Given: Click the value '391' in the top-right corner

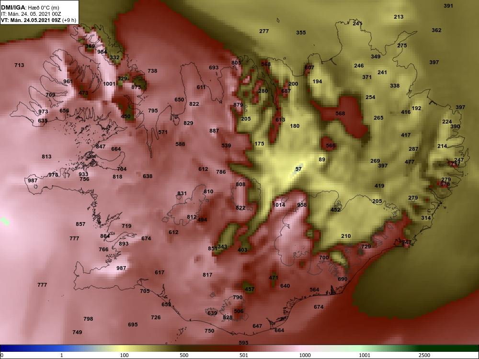Looking at the screenshot, I should (448, 6).
